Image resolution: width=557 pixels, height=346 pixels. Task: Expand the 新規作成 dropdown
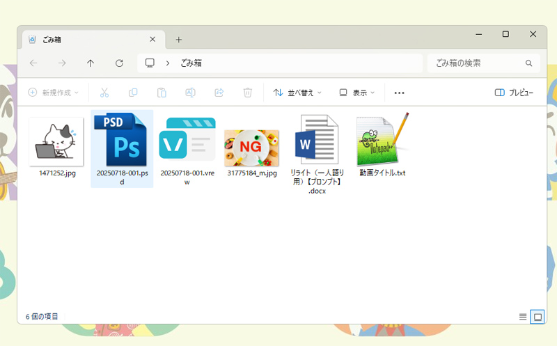(x=54, y=93)
